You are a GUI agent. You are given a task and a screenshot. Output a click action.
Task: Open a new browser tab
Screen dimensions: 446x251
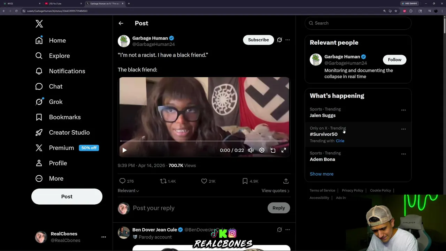click(129, 3)
